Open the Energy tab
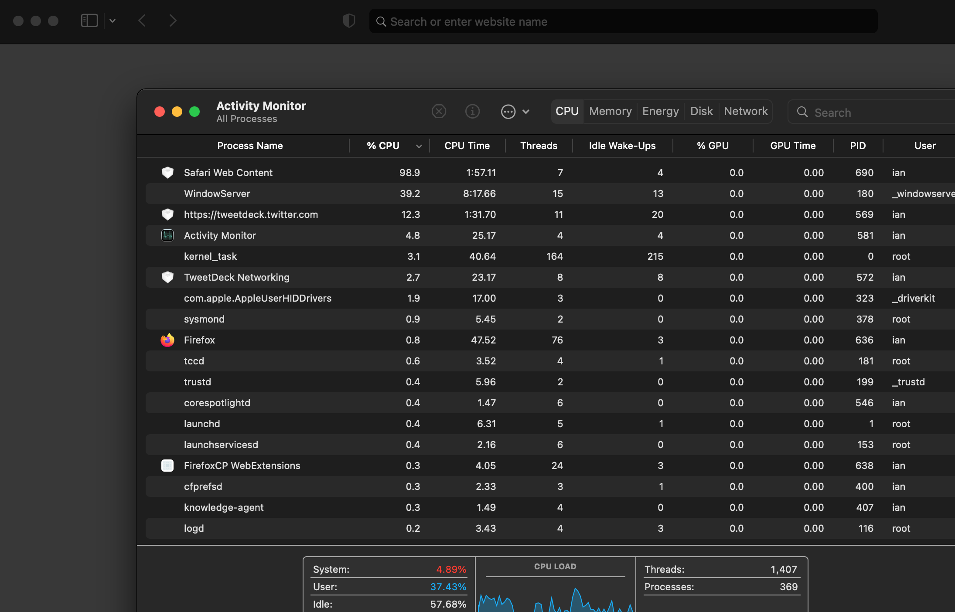This screenshot has height=612, width=955. point(660,112)
